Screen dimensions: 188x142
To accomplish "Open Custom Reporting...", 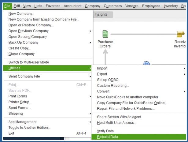I will [139, 86].
